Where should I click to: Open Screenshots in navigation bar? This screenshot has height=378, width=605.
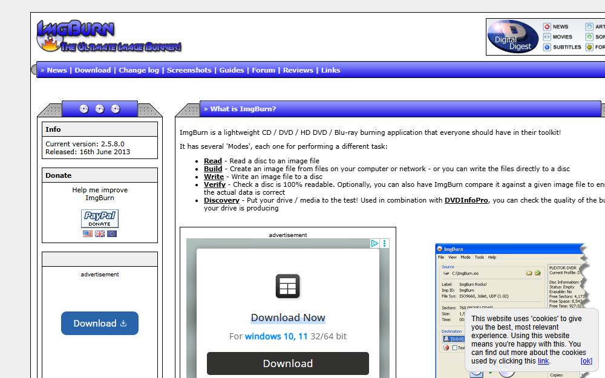pos(189,70)
